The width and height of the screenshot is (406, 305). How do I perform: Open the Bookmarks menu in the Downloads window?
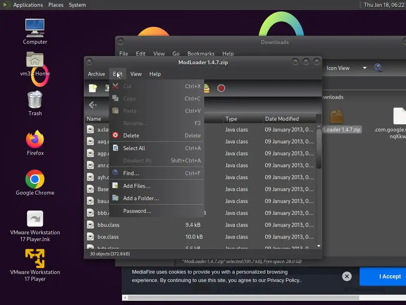[x=201, y=54]
